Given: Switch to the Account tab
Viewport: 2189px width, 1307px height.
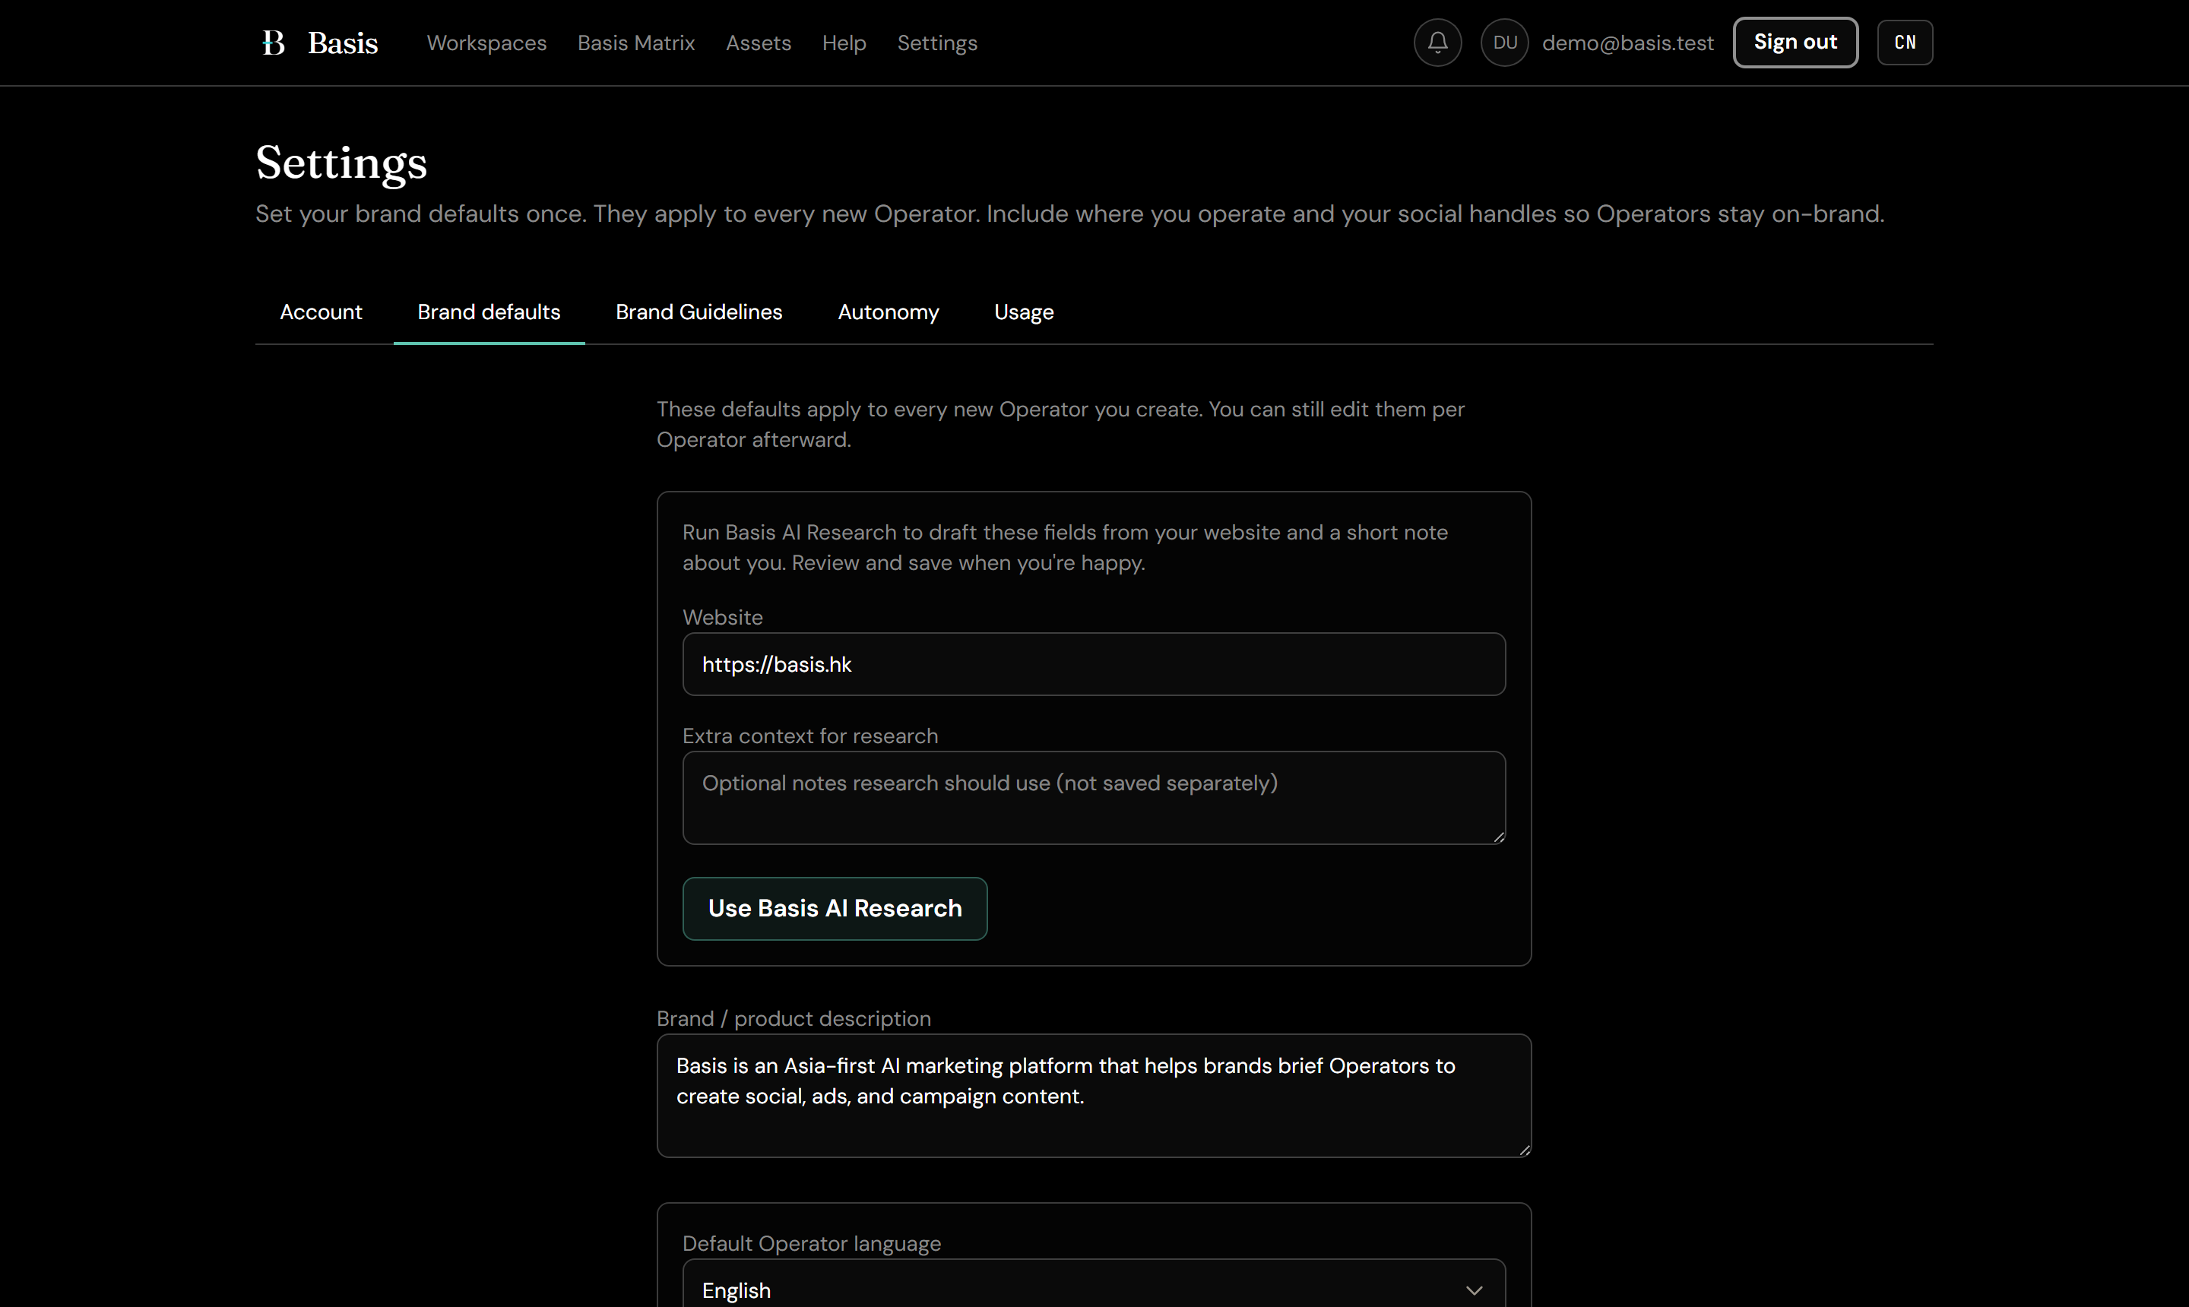Looking at the screenshot, I should (321, 312).
